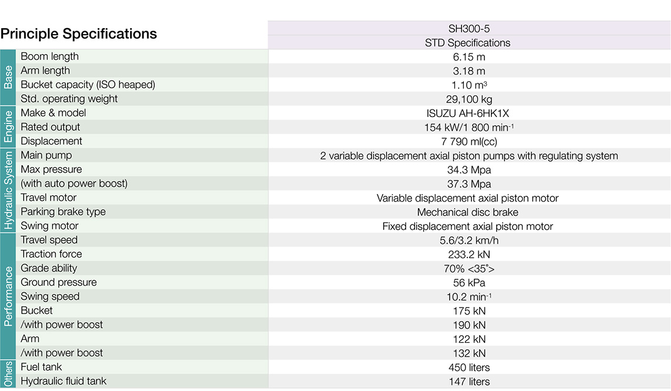671x391 pixels.
Task: Click the STD Specifications column header
Action: (x=469, y=43)
